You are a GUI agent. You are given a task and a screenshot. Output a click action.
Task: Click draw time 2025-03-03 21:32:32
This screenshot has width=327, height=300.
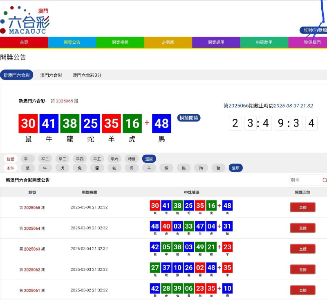pos(89,269)
